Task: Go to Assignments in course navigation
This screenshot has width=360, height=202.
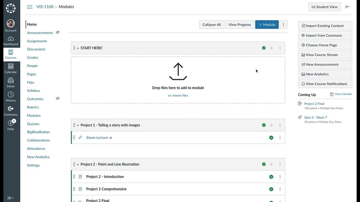Action: coord(37,41)
